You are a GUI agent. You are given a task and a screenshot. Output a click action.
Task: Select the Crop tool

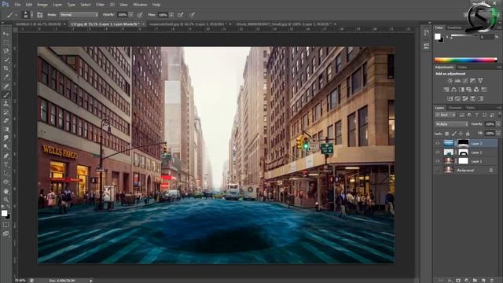(x=6, y=68)
